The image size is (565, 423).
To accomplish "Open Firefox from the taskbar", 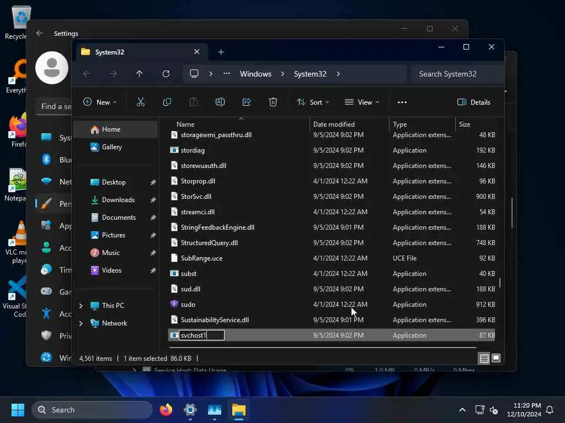I will pyautogui.click(x=166, y=410).
